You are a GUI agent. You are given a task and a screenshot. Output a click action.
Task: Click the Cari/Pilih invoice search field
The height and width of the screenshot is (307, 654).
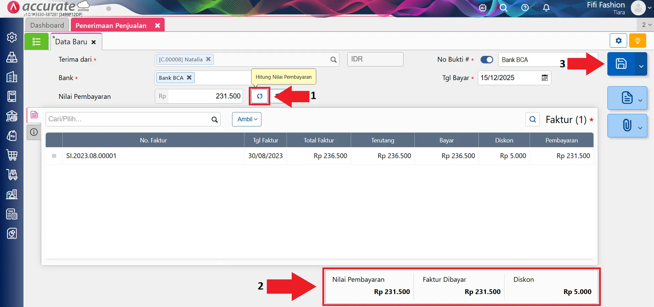point(129,119)
